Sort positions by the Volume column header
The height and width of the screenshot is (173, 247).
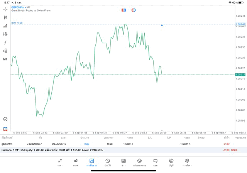coord(108,137)
